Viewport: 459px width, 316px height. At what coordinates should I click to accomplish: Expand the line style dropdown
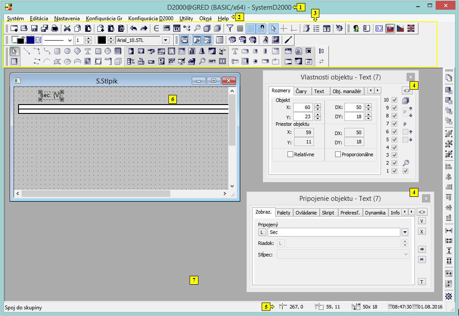coord(70,40)
